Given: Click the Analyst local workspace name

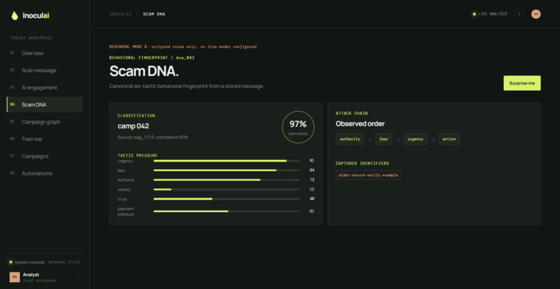Looking at the screenshot, I should tap(31, 274).
